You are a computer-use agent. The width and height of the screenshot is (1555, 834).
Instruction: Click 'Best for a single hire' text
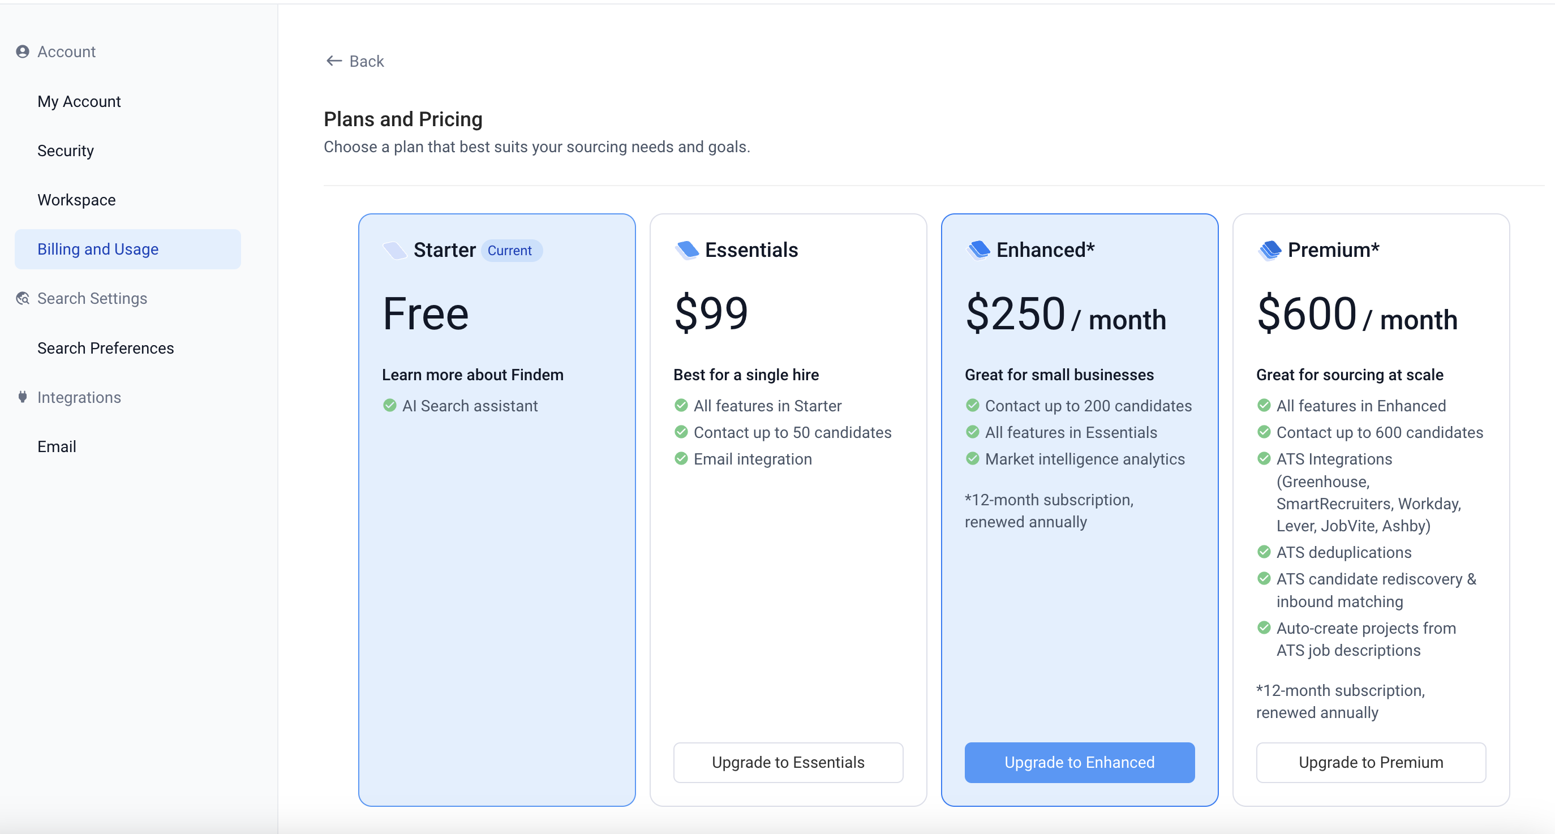coord(747,375)
